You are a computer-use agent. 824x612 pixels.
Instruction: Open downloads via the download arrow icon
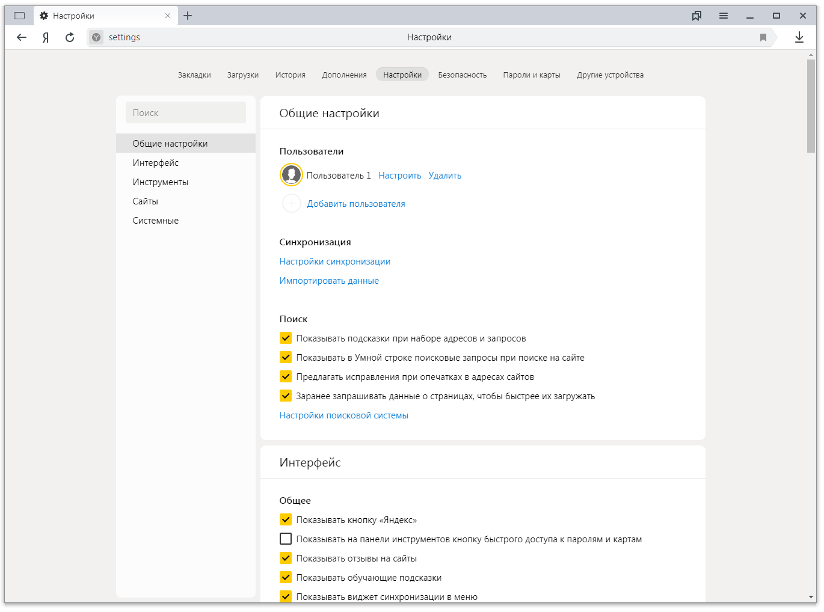click(799, 37)
